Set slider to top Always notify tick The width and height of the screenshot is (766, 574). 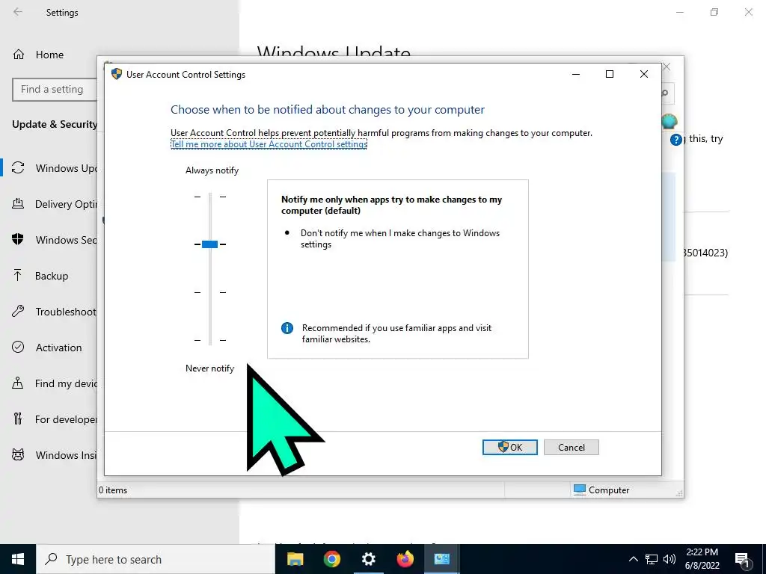click(210, 197)
